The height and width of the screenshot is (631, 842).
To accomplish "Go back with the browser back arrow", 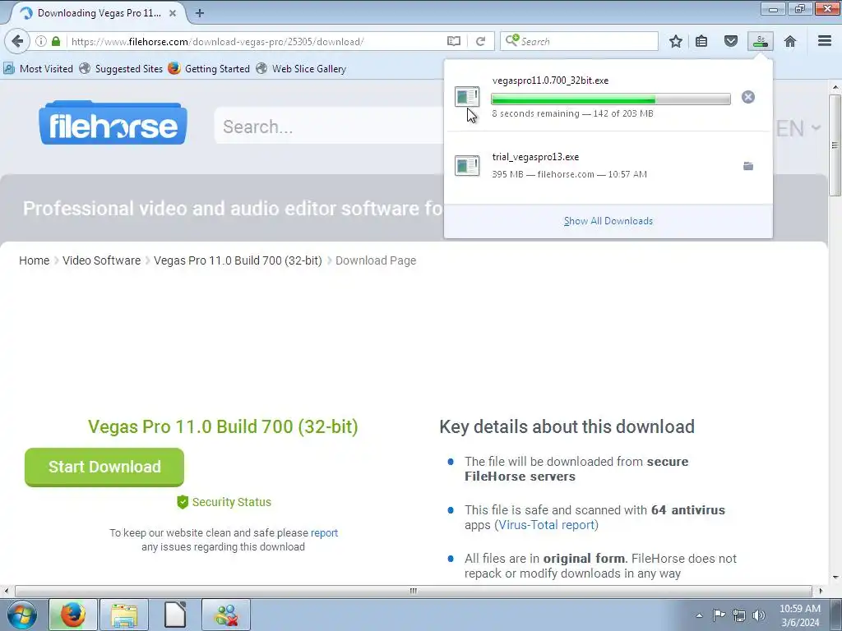I will point(17,41).
